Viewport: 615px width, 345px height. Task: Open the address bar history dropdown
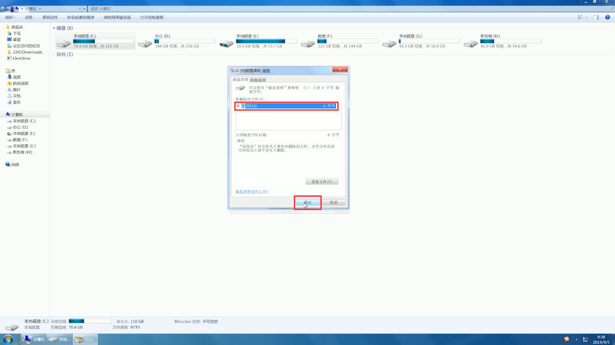click(x=80, y=9)
